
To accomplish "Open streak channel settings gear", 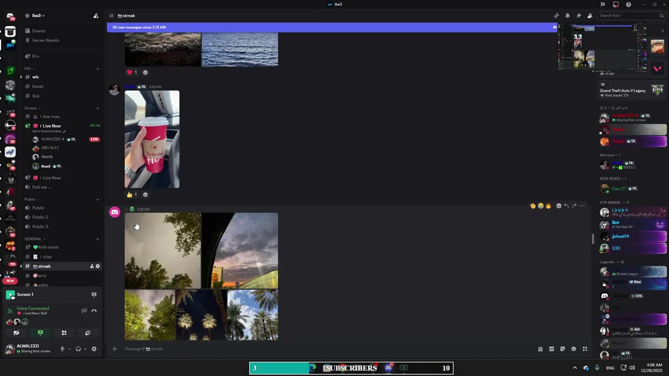I will point(97,266).
